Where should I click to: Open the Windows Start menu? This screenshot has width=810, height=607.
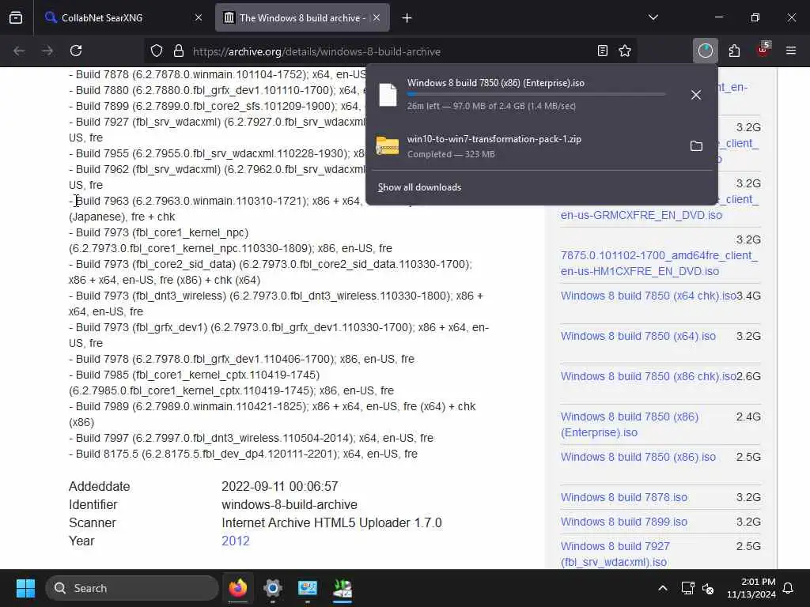click(x=25, y=588)
